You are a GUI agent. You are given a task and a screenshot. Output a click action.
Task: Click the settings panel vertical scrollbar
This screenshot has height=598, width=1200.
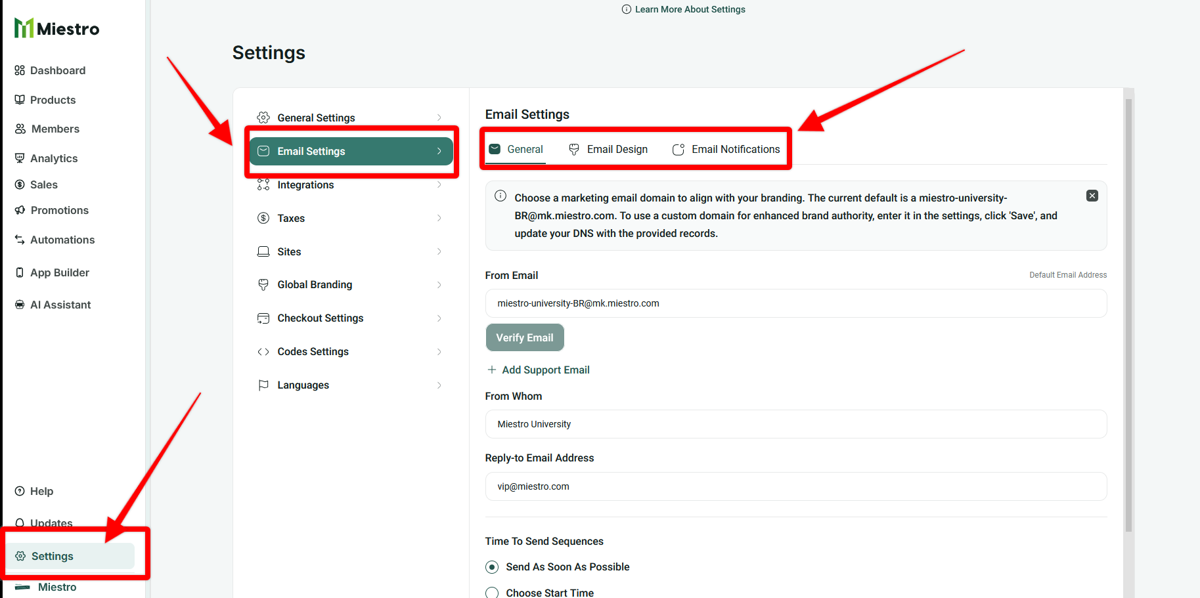coord(1128,315)
